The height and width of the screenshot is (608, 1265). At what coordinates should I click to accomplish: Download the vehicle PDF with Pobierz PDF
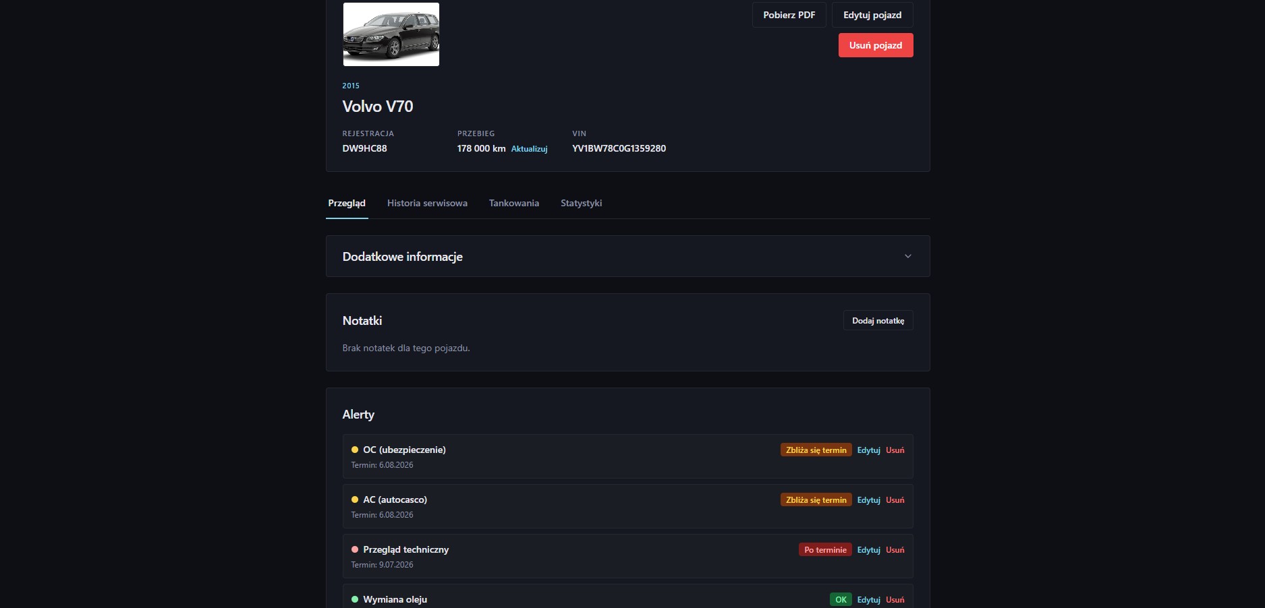pyautogui.click(x=789, y=15)
